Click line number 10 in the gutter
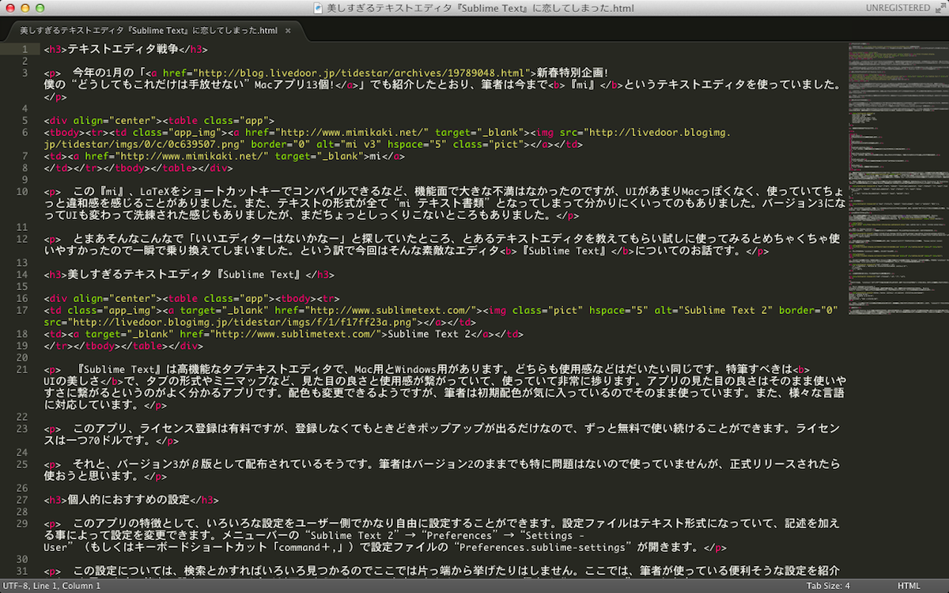 [22, 191]
